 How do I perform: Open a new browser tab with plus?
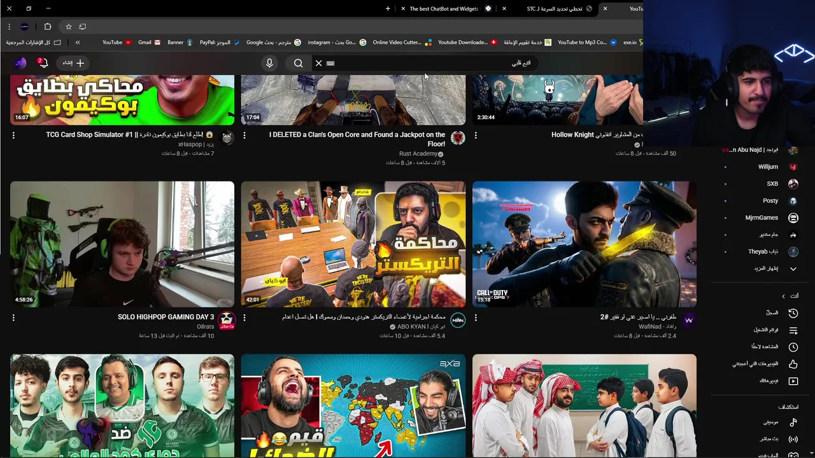point(388,9)
